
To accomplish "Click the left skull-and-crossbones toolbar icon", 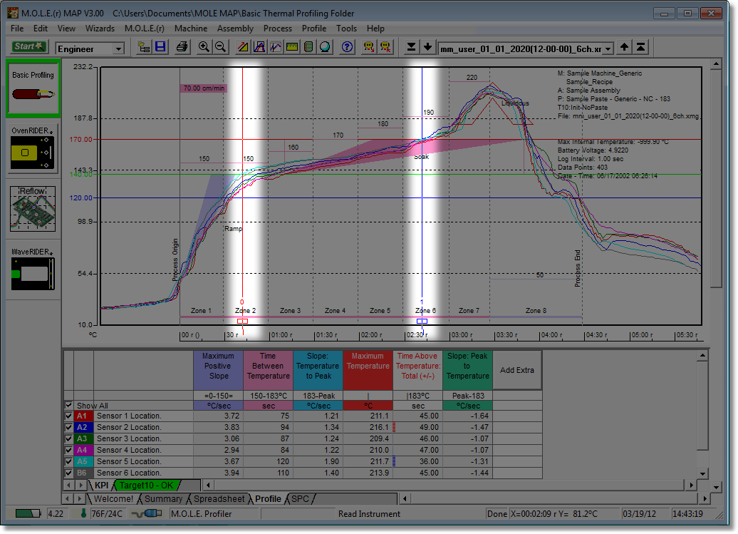I will pyautogui.click(x=369, y=47).
